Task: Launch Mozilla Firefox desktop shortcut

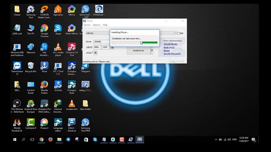Action: click(44, 87)
